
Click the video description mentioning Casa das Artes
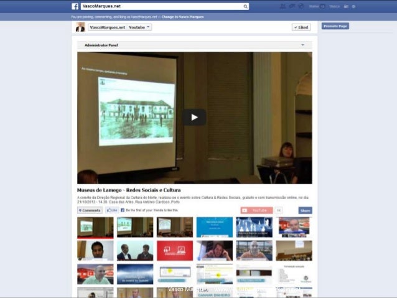193,200
